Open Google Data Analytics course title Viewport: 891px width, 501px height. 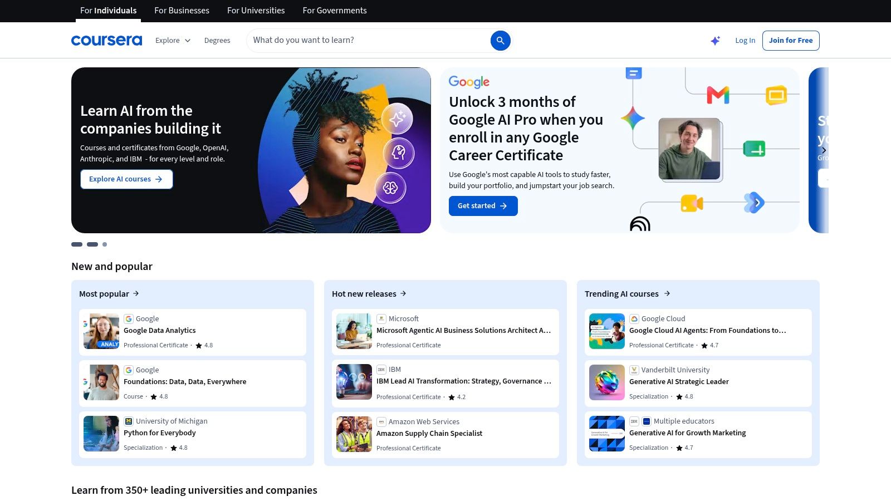click(x=160, y=331)
